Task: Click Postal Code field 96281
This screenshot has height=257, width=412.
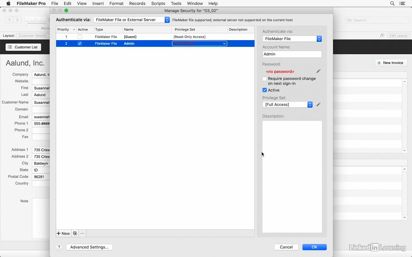Action: pyautogui.click(x=41, y=177)
